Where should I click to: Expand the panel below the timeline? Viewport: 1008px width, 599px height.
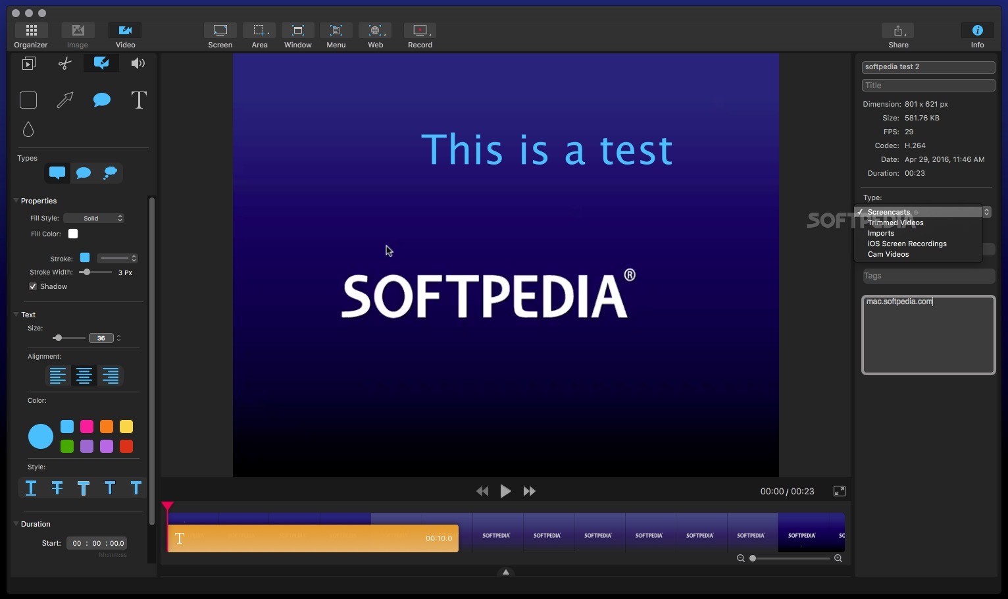(x=506, y=572)
